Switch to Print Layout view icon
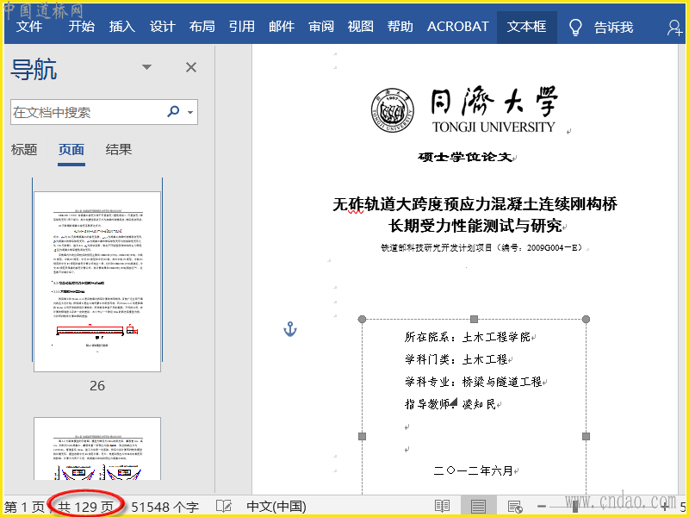689x517 pixels. (478, 507)
